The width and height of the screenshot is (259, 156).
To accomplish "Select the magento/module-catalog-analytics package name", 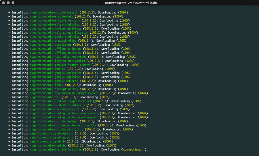I will tap(56, 129).
